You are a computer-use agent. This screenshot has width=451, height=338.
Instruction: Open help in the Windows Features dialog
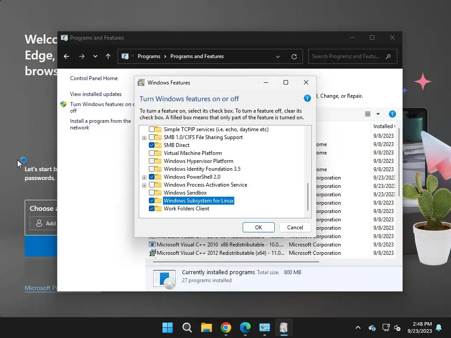point(307,98)
